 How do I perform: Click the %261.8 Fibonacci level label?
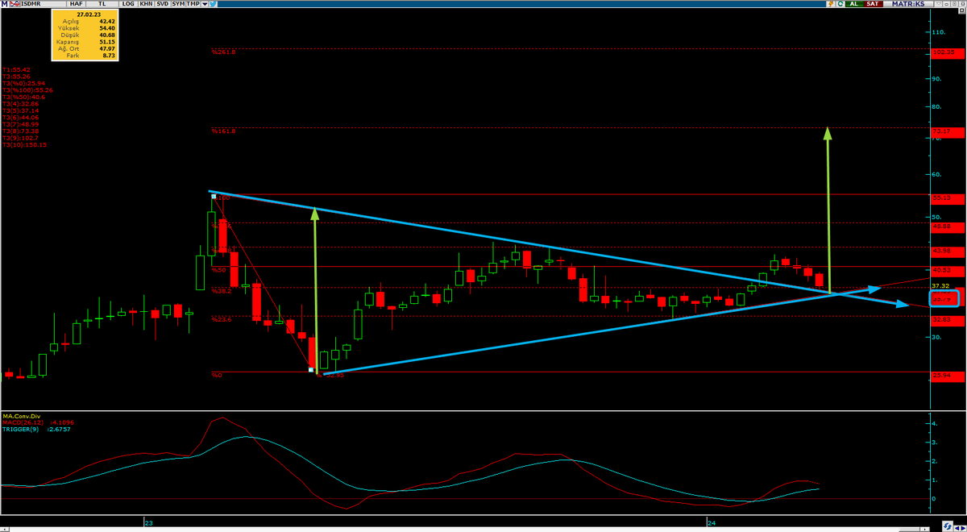coord(224,52)
